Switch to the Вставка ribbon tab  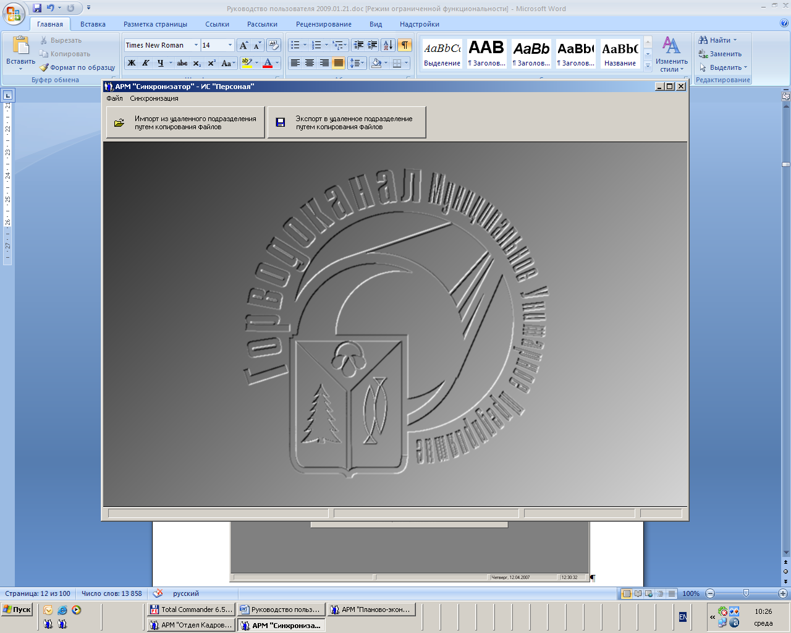pos(93,24)
